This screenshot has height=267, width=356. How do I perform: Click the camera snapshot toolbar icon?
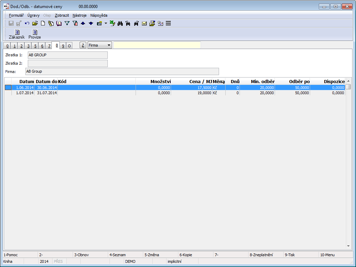click(x=99, y=23)
